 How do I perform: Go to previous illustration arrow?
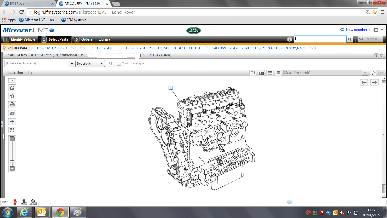[364, 82]
